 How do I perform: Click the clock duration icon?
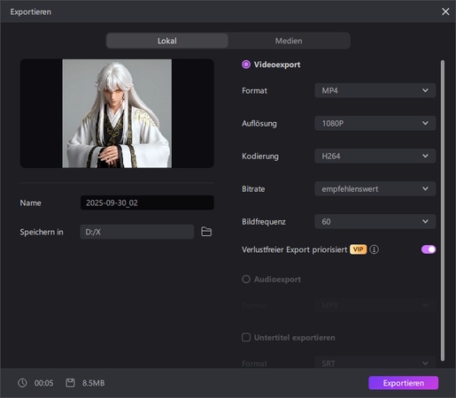(22, 383)
